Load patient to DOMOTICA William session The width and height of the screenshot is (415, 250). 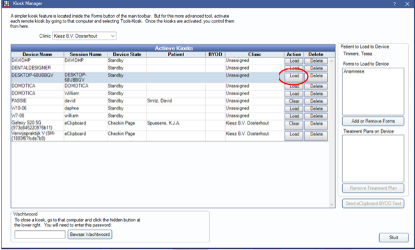294,93
